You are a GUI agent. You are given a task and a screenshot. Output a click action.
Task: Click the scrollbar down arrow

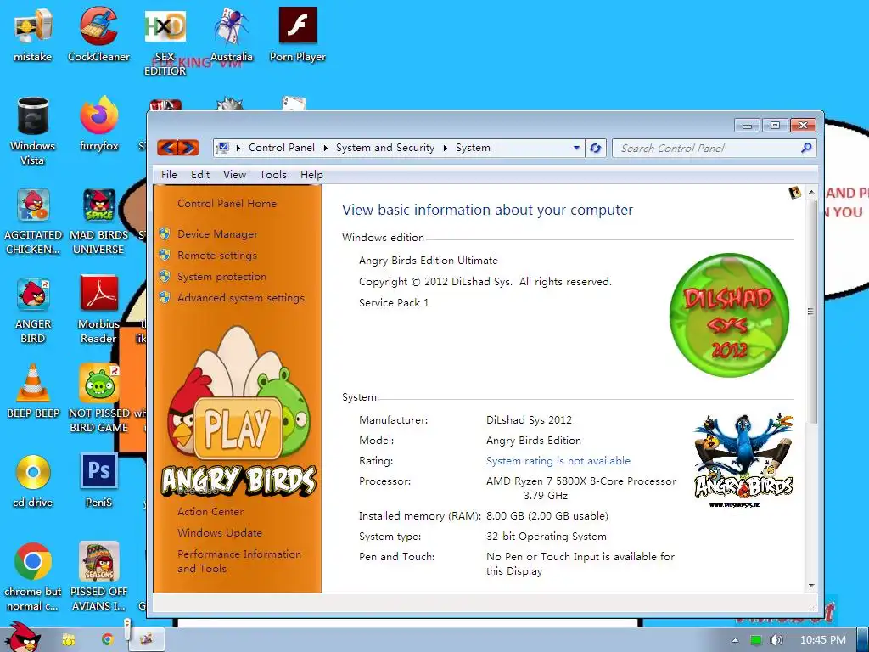point(811,586)
